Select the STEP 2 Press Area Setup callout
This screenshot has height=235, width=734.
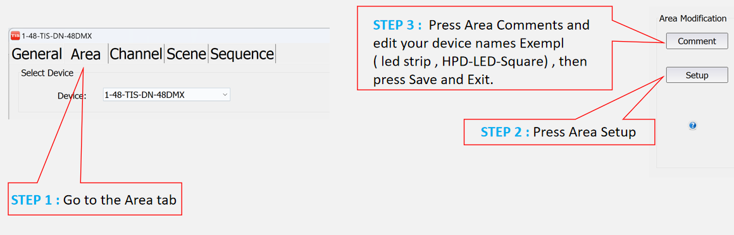559,132
